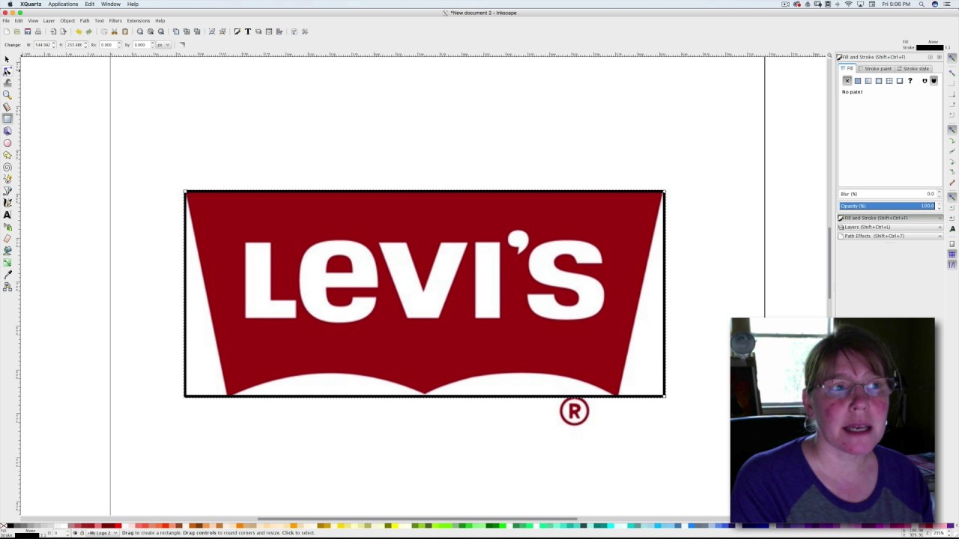Select the Spray tool
The height and width of the screenshot is (539, 959).
(7, 227)
